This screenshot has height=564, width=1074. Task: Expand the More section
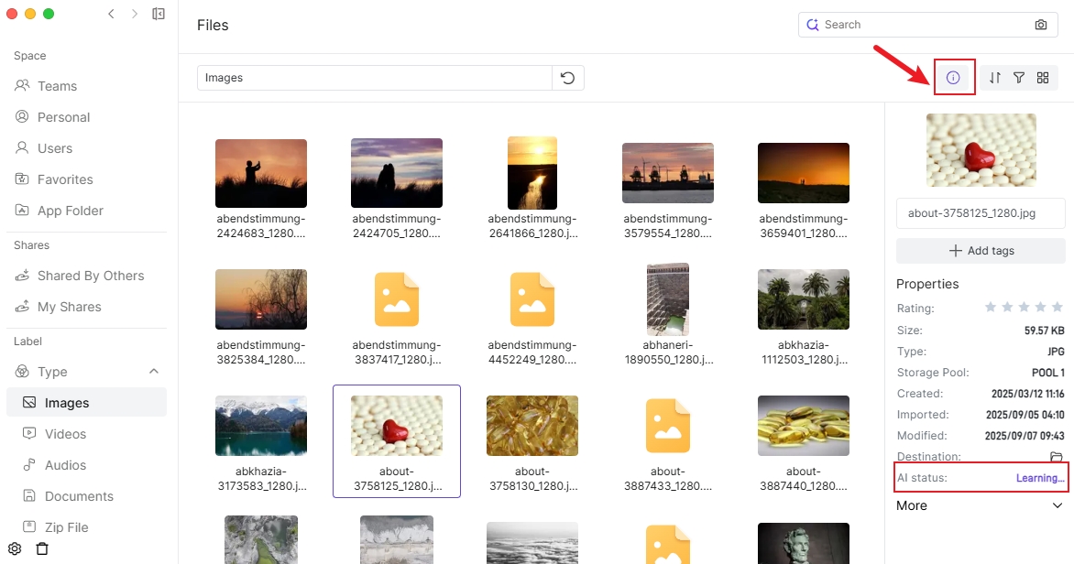pos(1058,505)
